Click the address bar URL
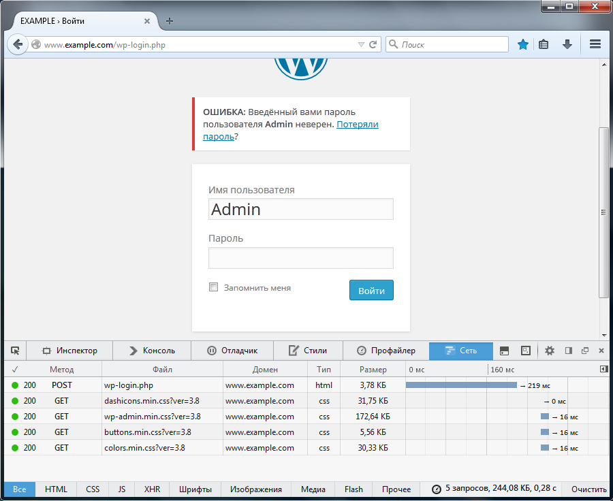 [x=105, y=45]
